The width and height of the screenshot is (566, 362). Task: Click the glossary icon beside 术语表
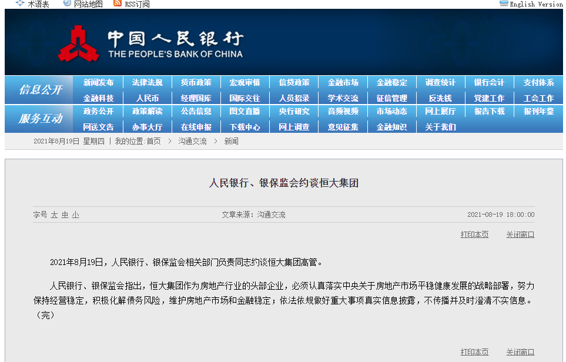pos(20,4)
